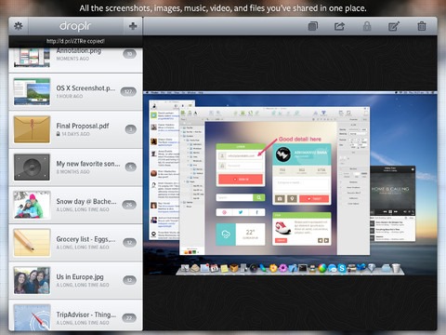Viewport: 446px width, 335px height.
Task: Toggle the padlock privacy icon in toolbar
Action: [367, 26]
